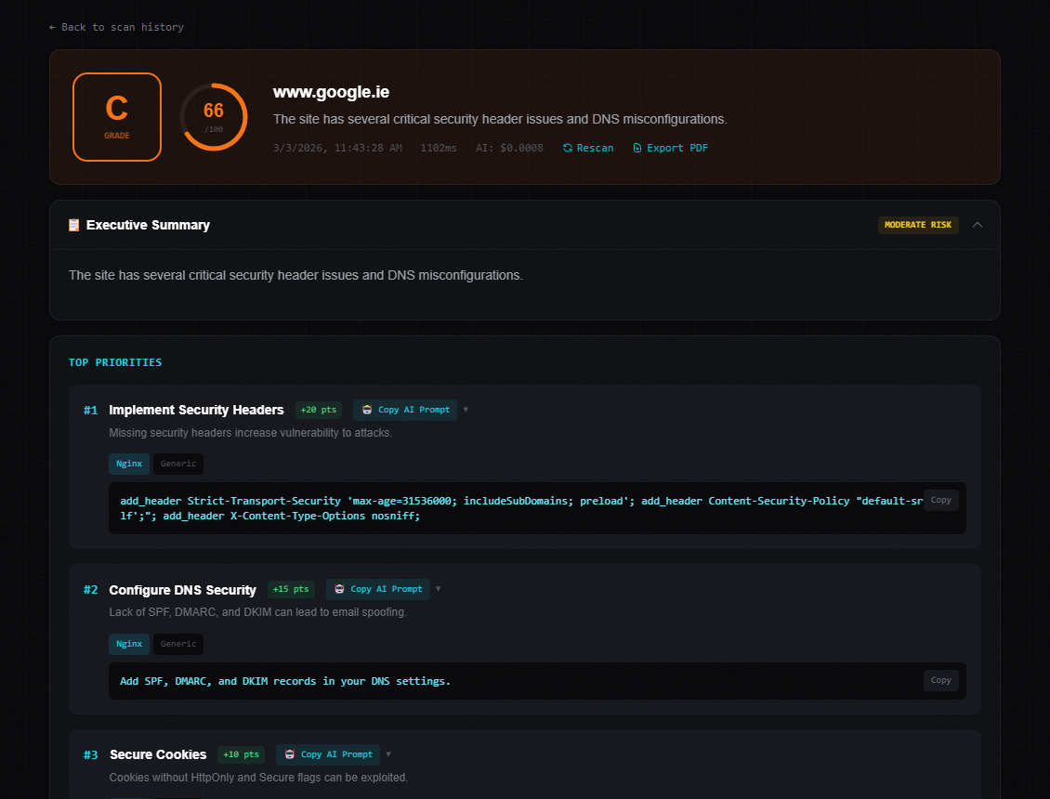
Task: Click the scan timestamp 3/3/2026, 11:43:28 AM
Action: [337, 148]
